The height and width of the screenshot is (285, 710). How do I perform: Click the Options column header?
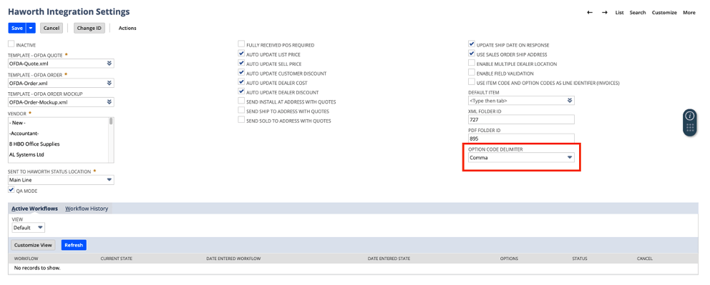click(509, 259)
